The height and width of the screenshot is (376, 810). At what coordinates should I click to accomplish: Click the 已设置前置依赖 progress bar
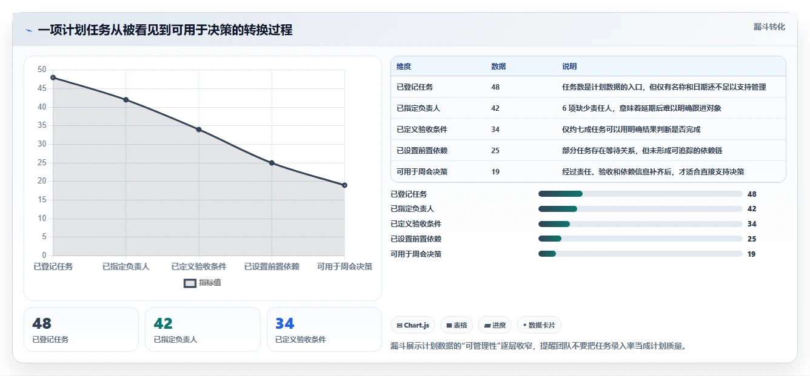pyautogui.click(x=640, y=239)
